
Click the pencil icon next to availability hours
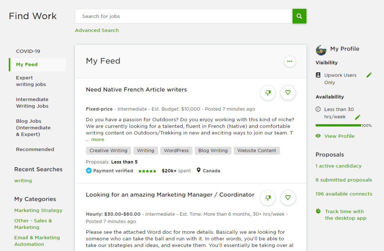click(x=357, y=117)
